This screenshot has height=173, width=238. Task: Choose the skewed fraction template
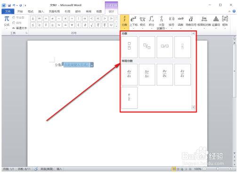[x=147, y=47]
